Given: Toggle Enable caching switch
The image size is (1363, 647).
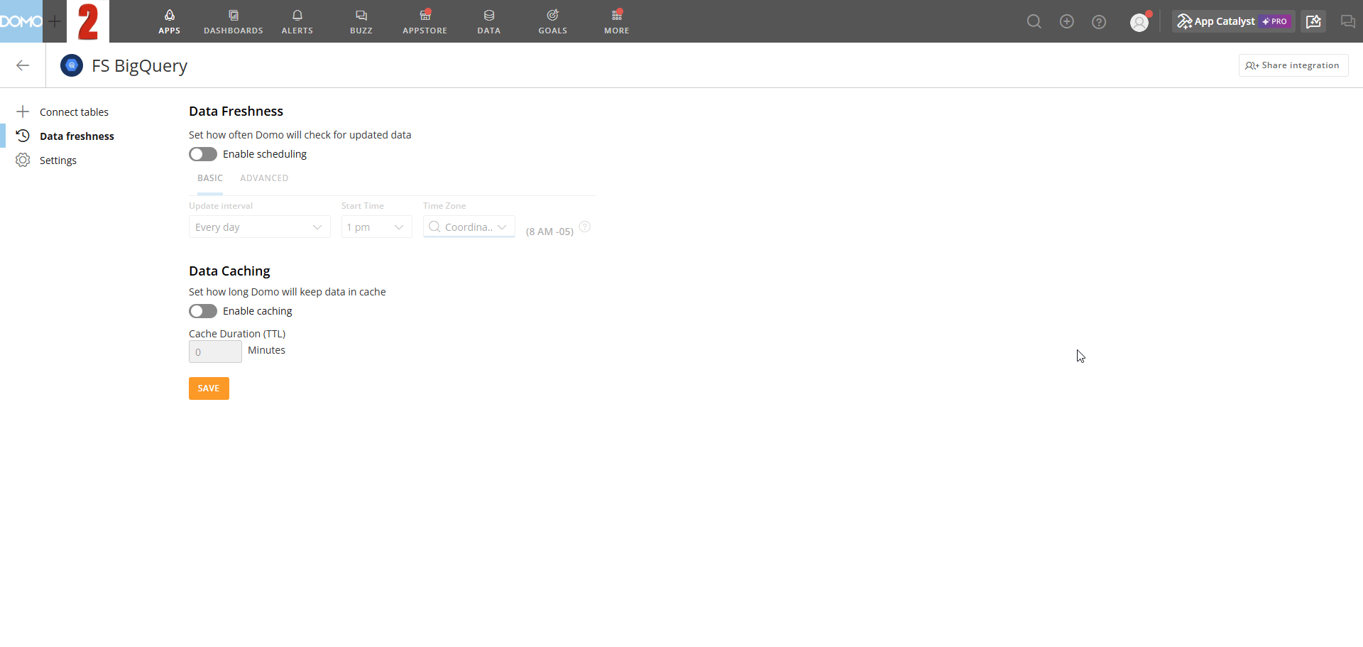Looking at the screenshot, I should pos(203,311).
